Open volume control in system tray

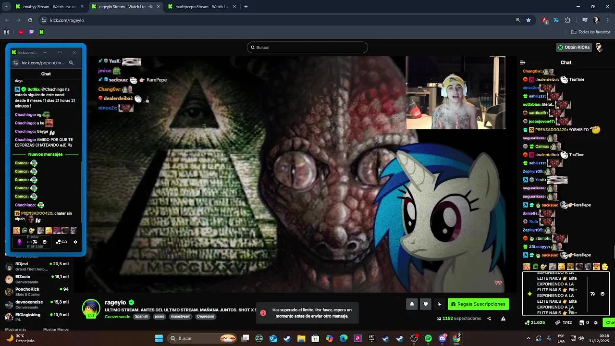click(x=580, y=338)
